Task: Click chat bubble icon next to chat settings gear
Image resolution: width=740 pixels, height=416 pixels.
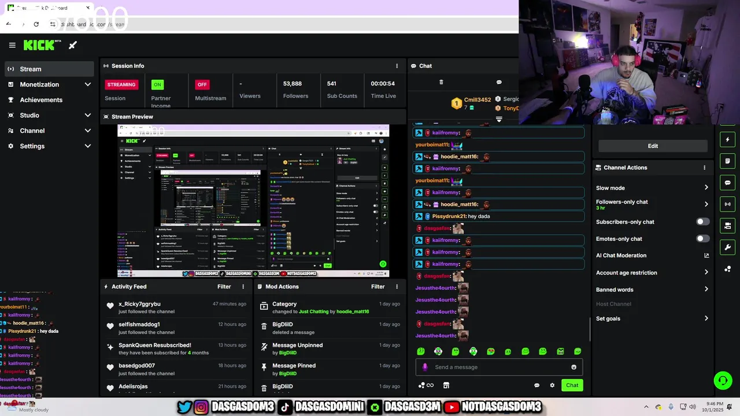Action: 536,385
